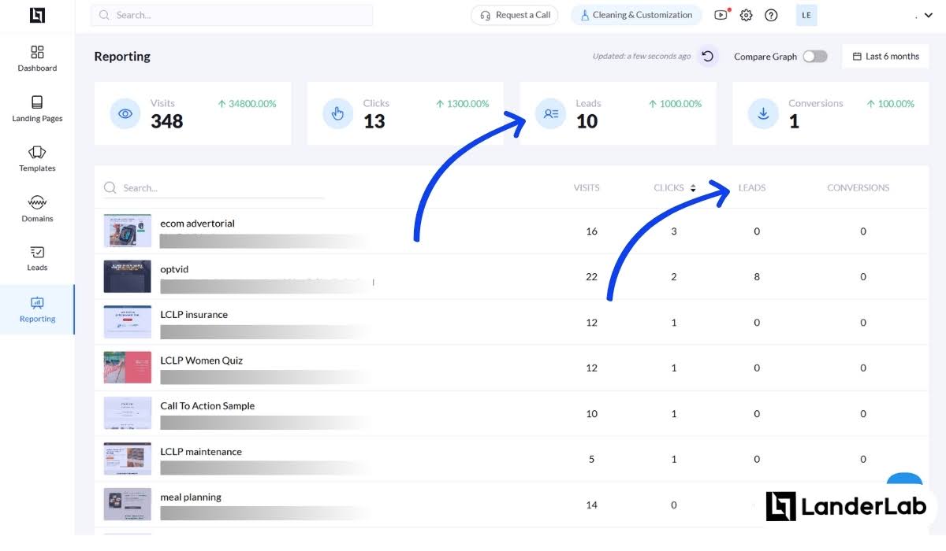
Task: Go to Landing Pages in the sidebar
Action: click(37, 109)
